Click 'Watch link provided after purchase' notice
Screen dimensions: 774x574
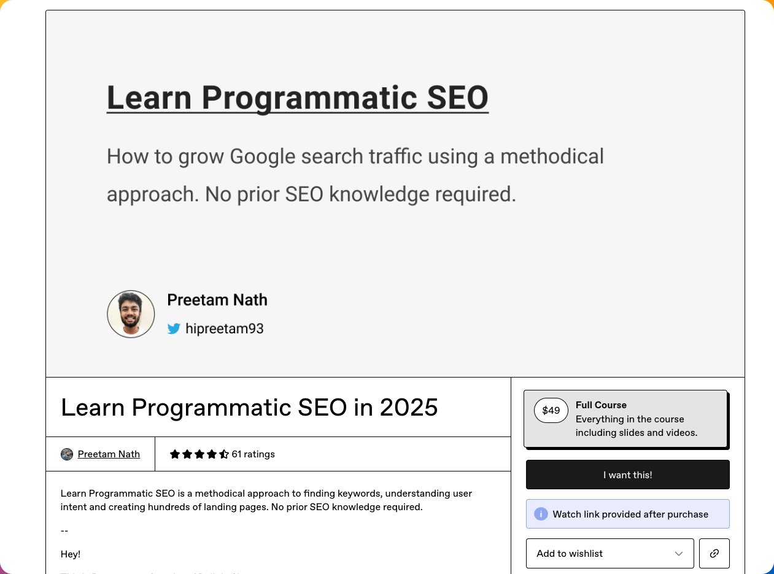pos(627,514)
